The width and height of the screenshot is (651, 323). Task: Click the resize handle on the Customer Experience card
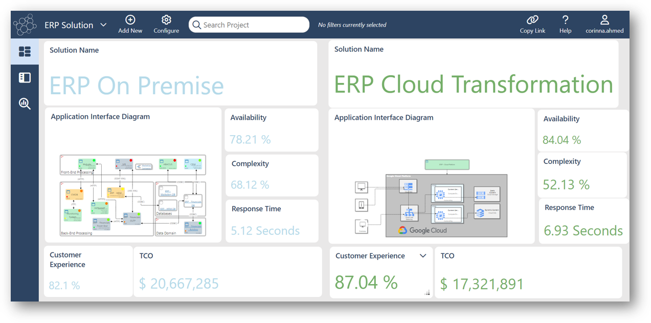point(427,293)
